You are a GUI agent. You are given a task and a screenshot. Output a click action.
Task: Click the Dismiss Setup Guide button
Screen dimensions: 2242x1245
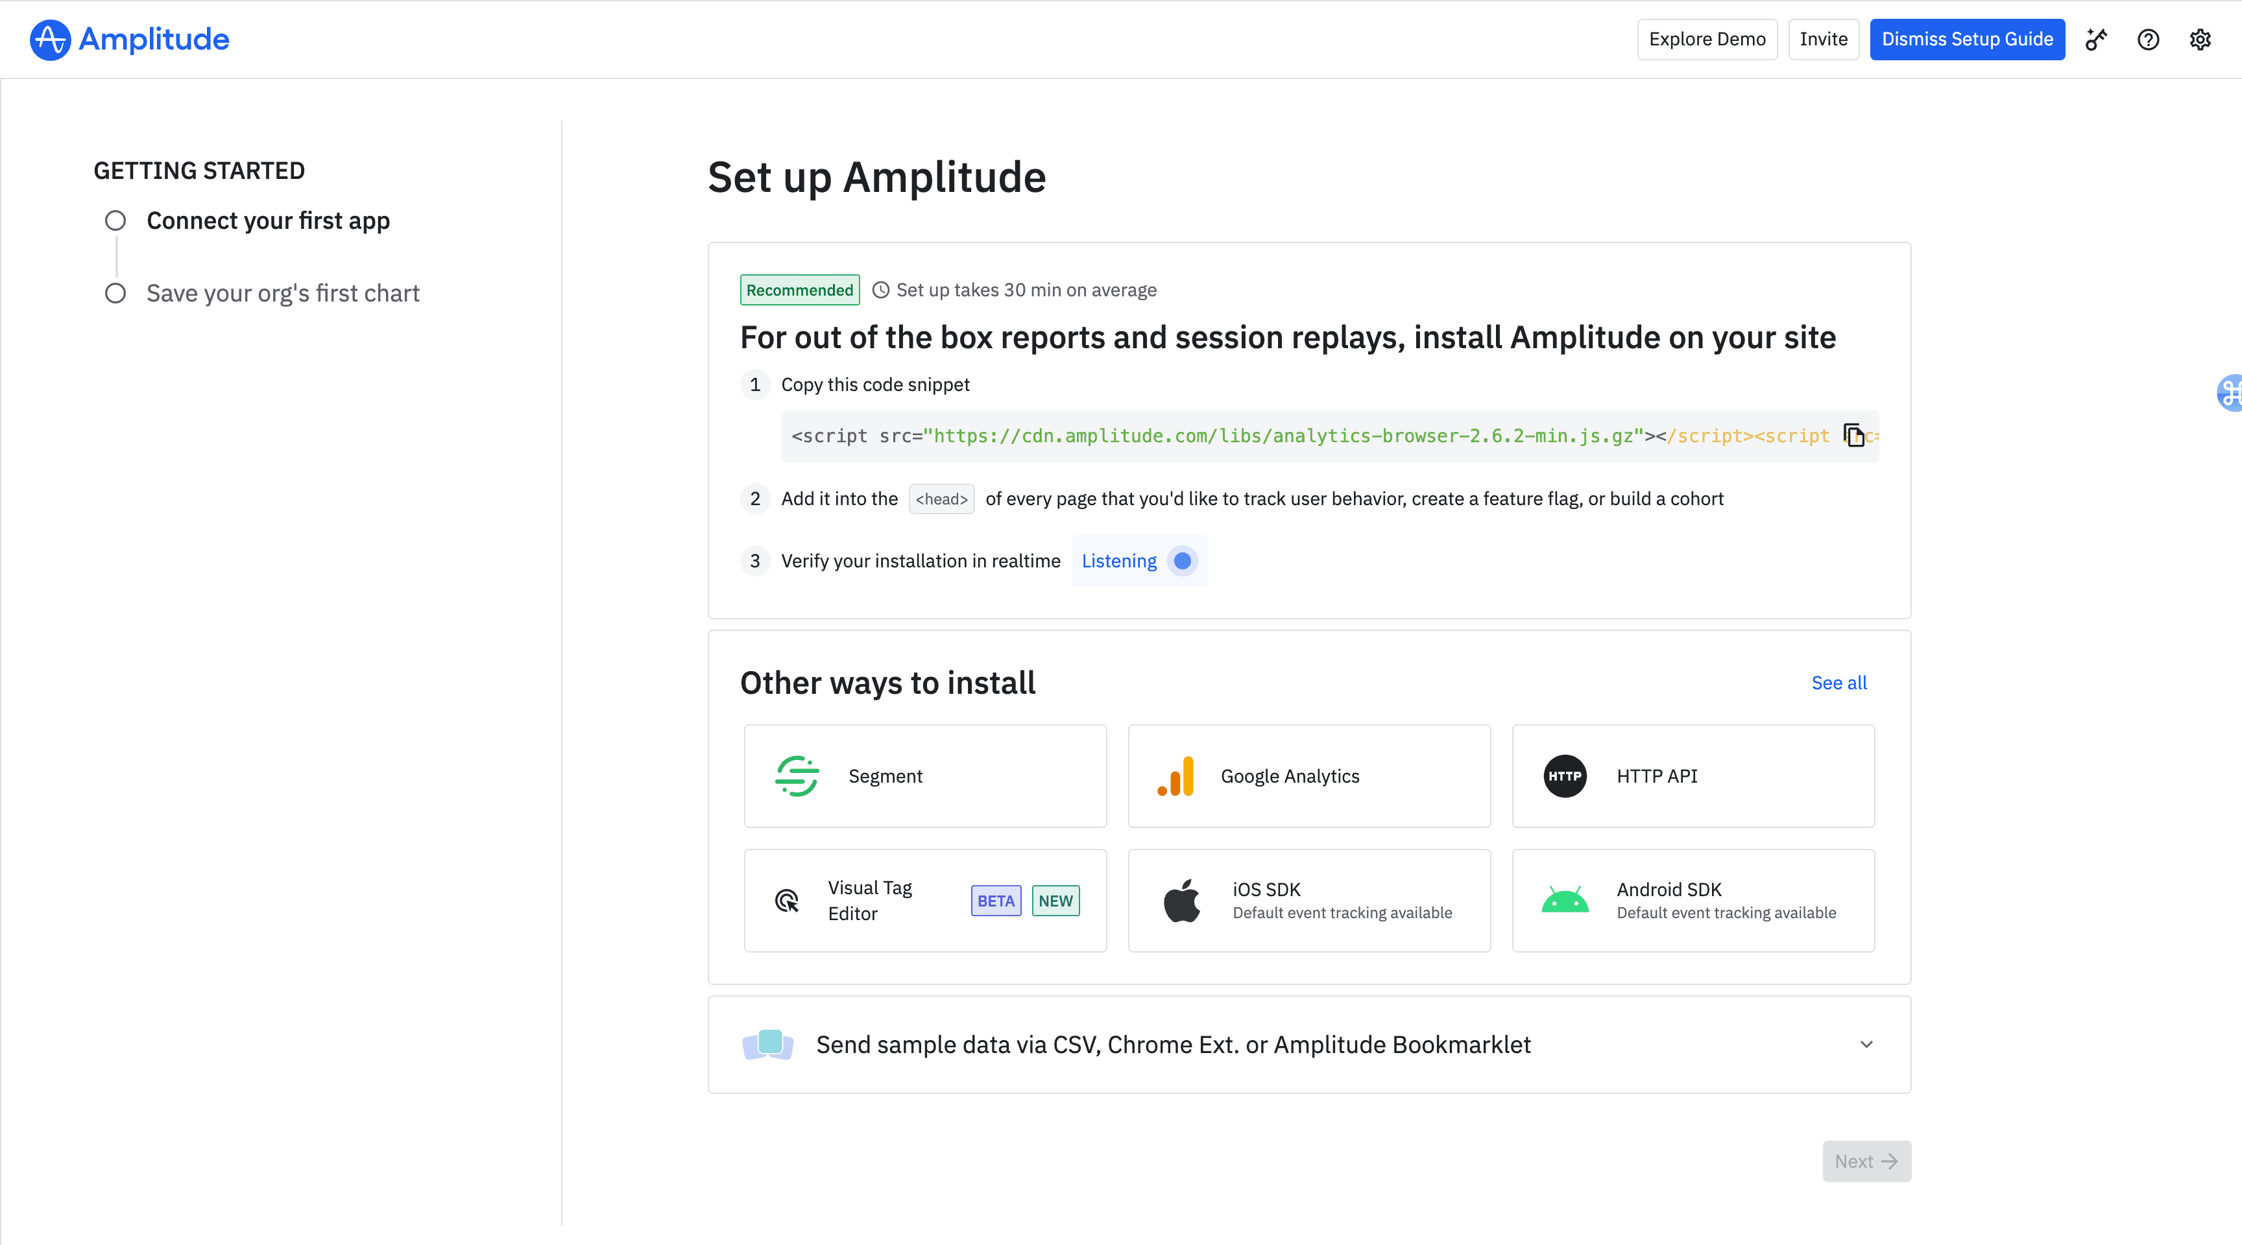1967,40
